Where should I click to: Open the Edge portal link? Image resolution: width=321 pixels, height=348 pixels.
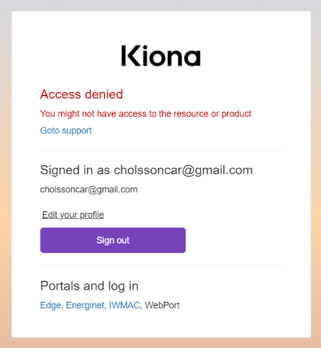(51, 305)
